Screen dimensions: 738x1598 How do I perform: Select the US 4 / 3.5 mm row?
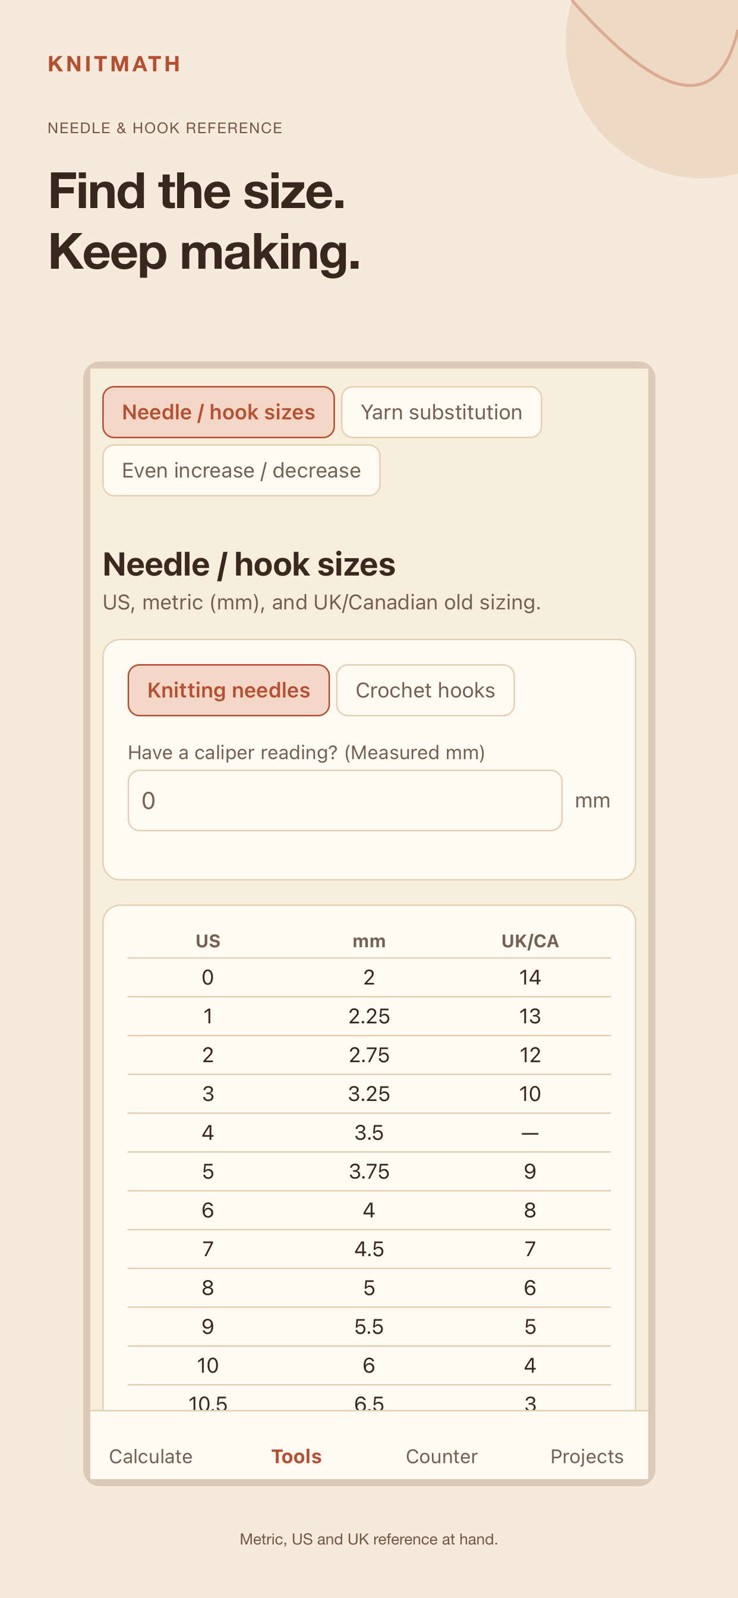[x=369, y=1133]
